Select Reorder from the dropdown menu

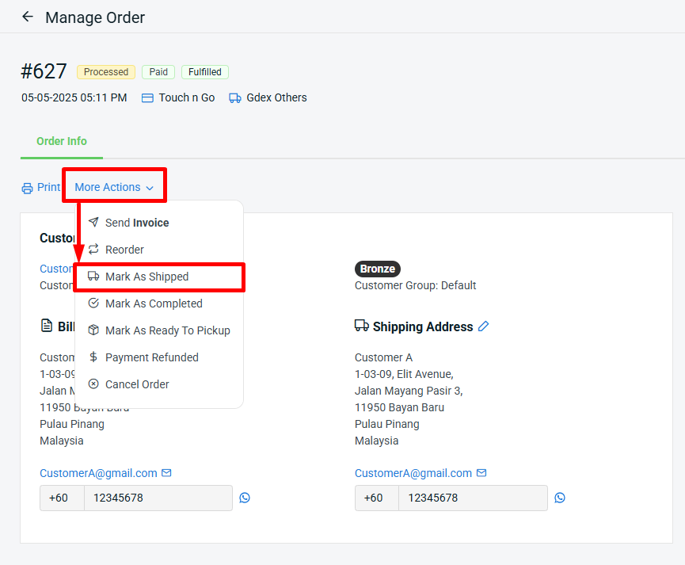tap(124, 250)
